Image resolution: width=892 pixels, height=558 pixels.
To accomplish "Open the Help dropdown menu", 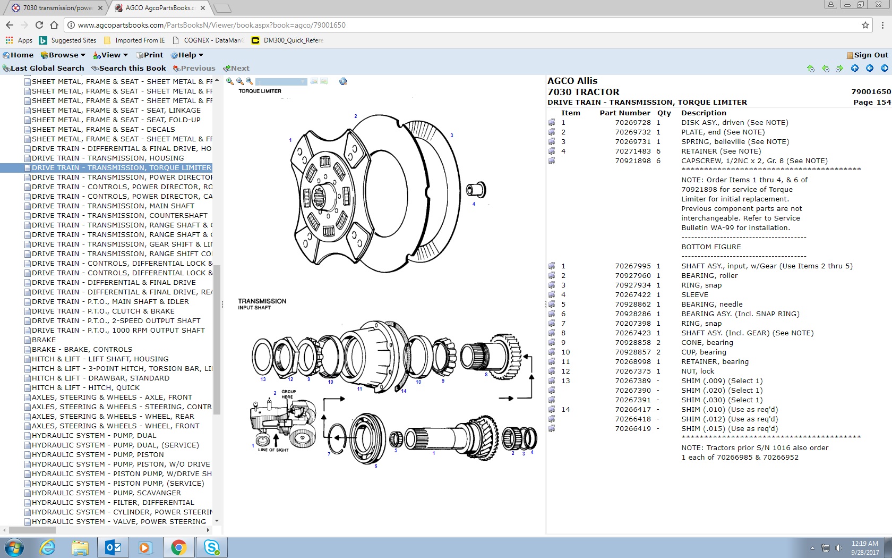I will (187, 55).
